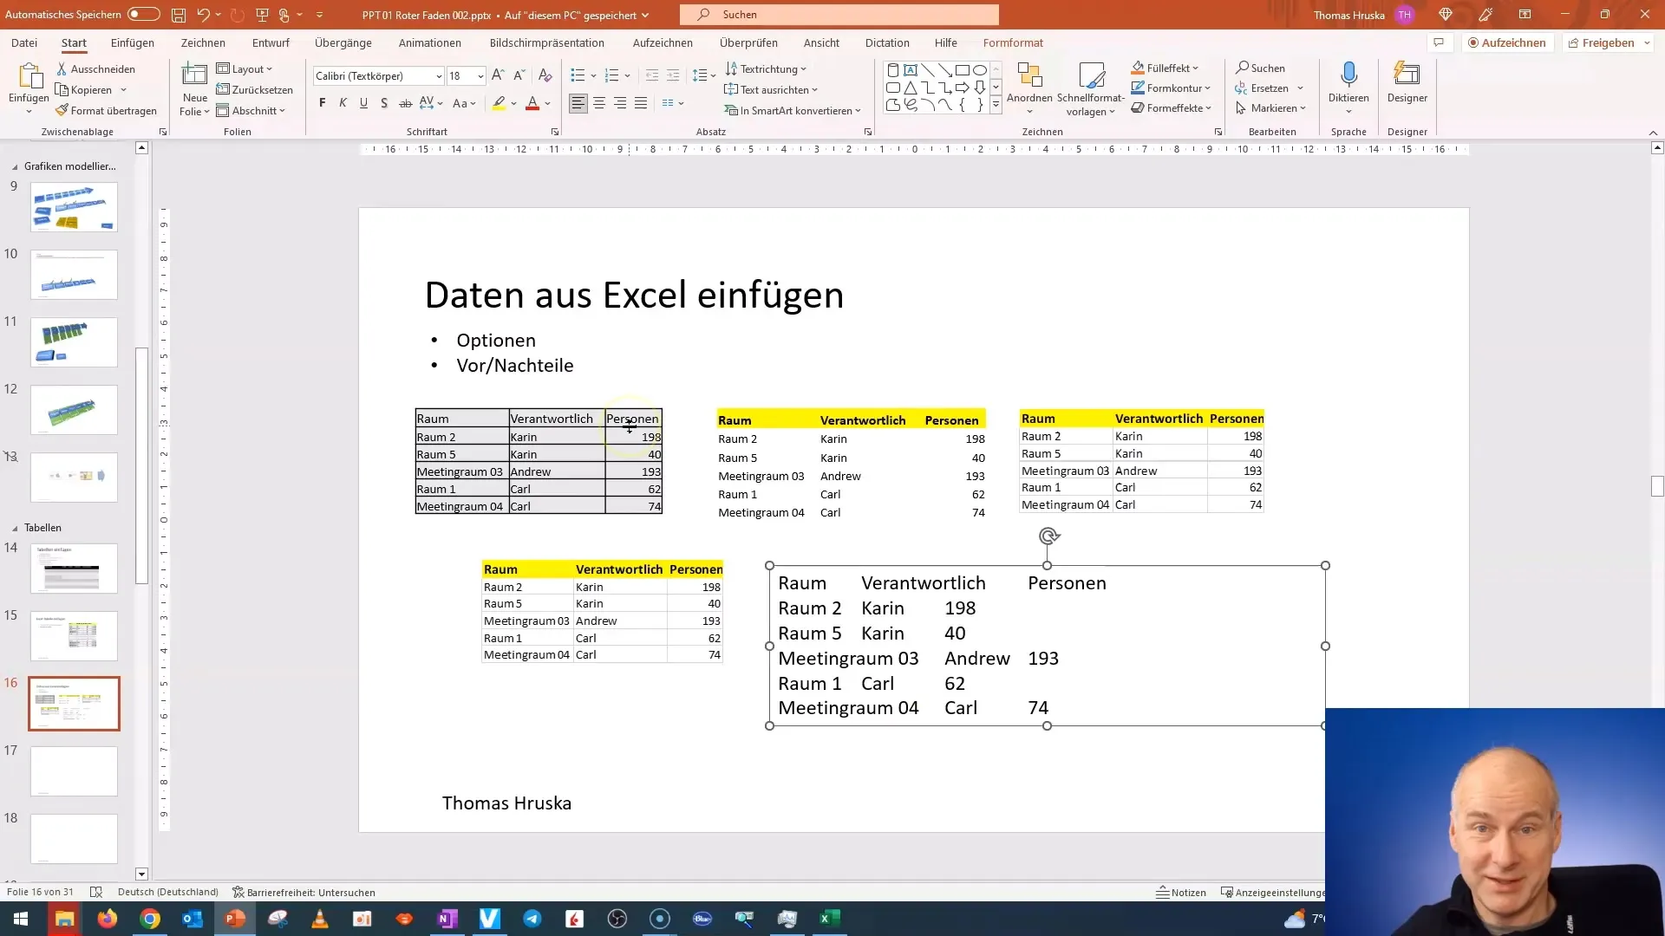Click Kopieren in the clipboard group
The image size is (1665, 936).
click(x=83, y=89)
